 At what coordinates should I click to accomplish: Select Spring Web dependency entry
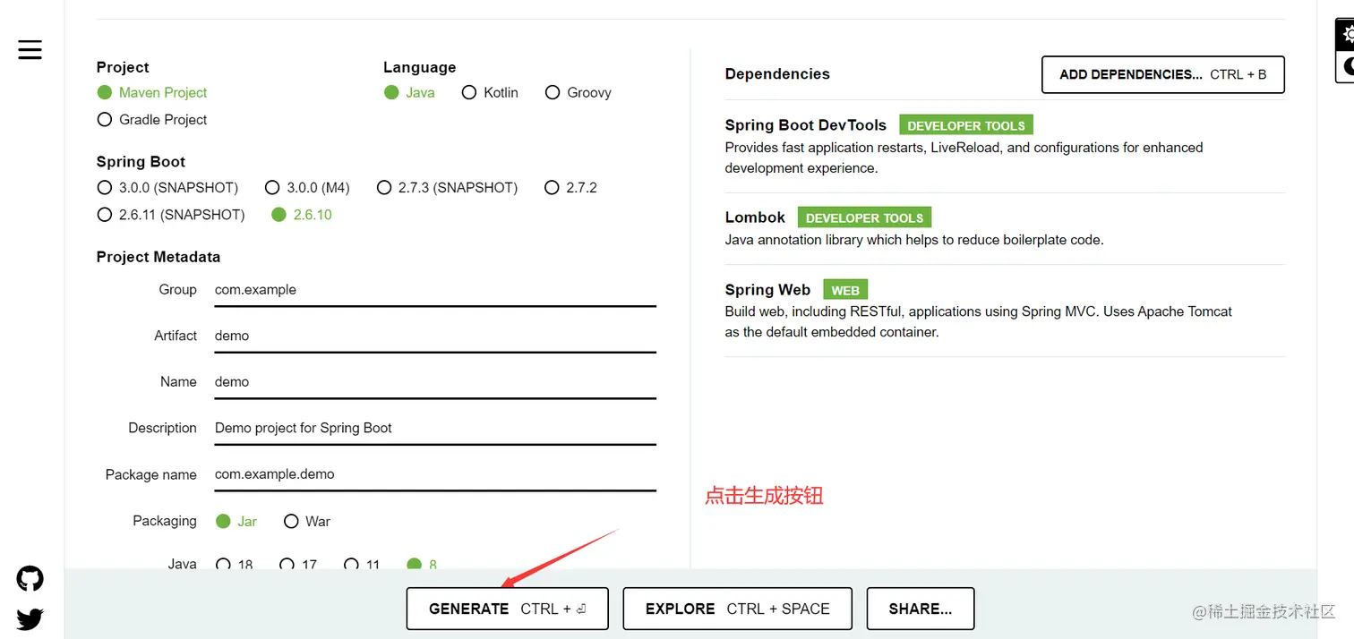pyautogui.click(x=1005, y=311)
